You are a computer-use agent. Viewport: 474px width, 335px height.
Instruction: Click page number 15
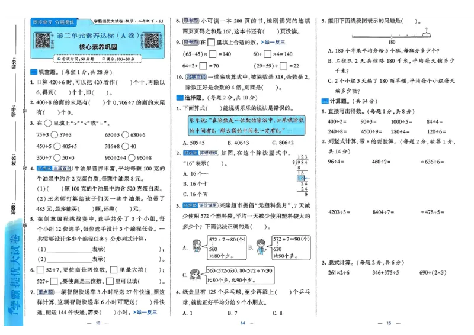[x=389, y=323]
